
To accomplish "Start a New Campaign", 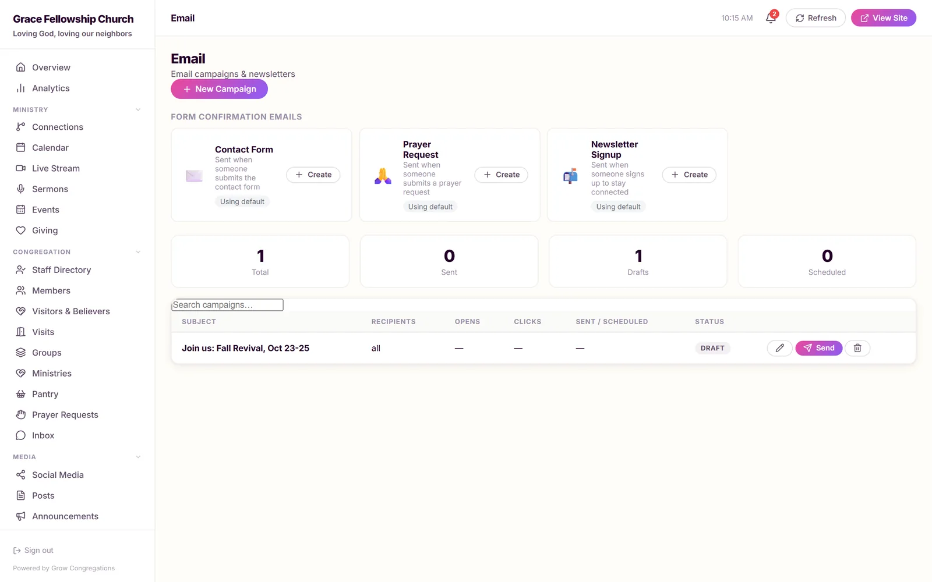I will click(x=219, y=89).
